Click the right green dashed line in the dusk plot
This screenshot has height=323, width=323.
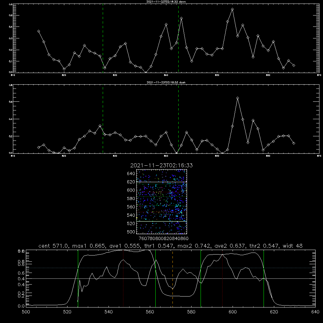click(178, 119)
